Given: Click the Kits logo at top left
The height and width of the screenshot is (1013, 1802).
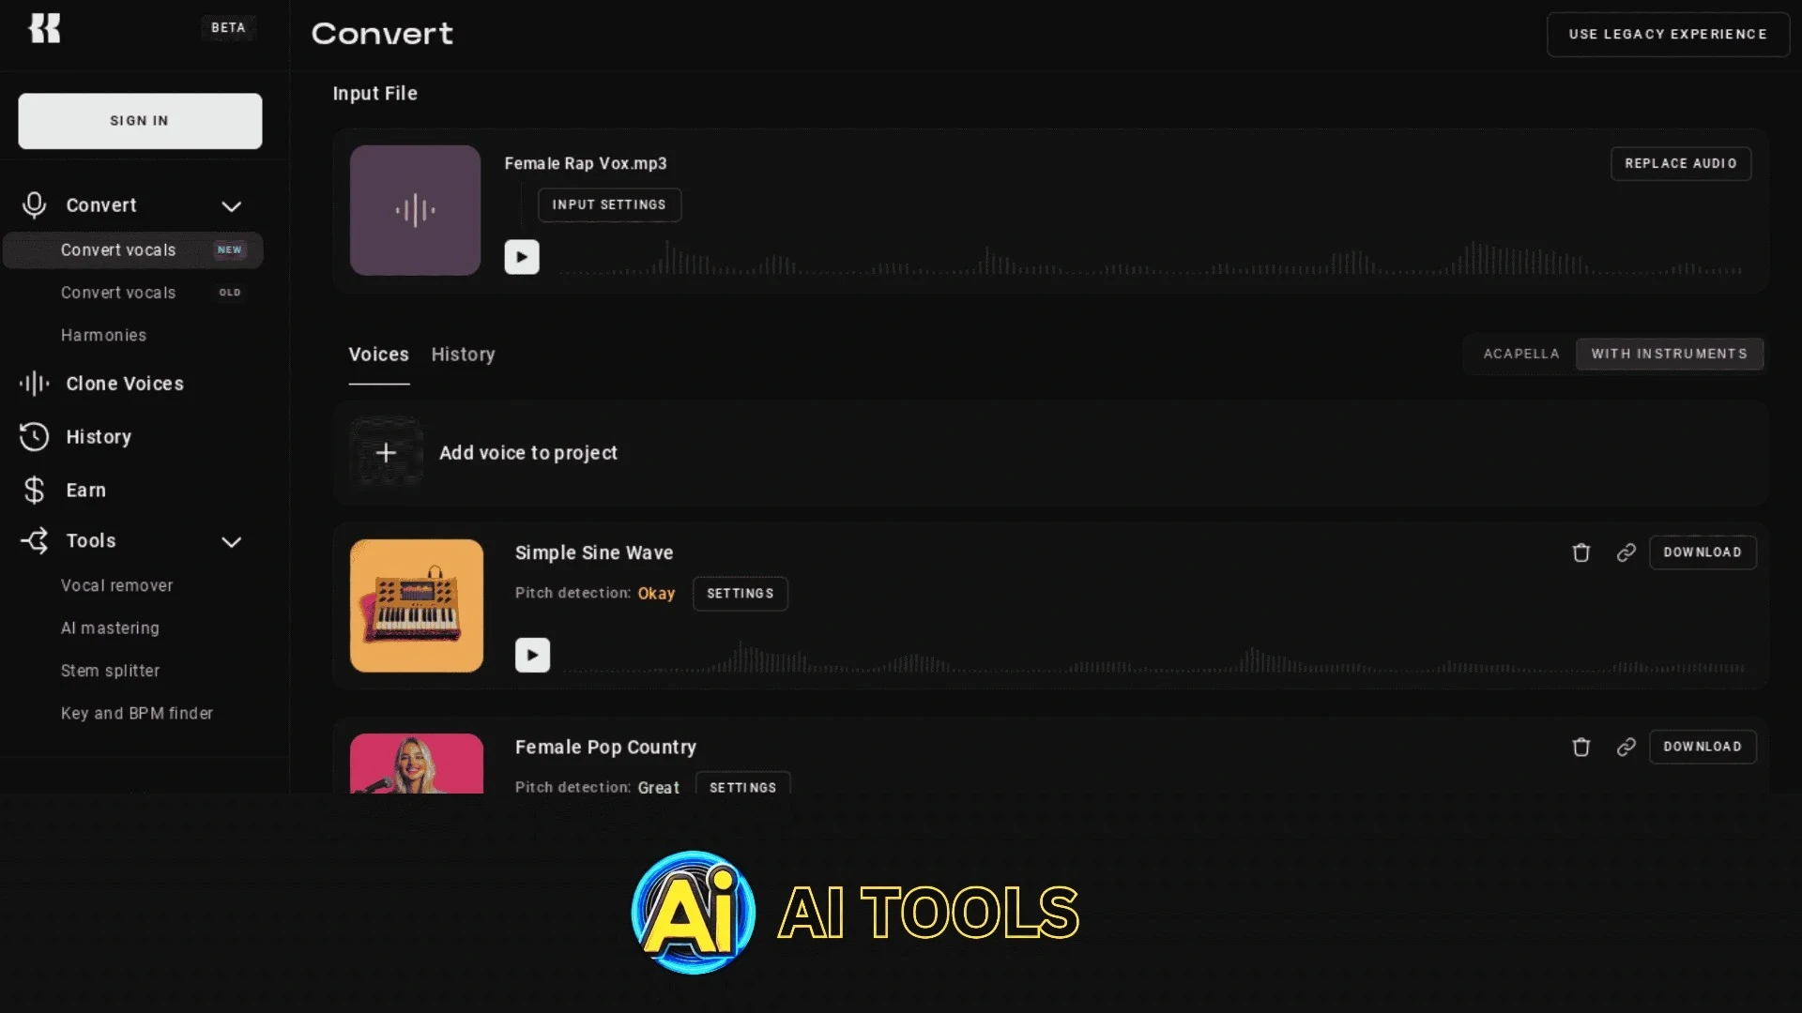Looking at the screenshot, I should [x=46, y=28].
